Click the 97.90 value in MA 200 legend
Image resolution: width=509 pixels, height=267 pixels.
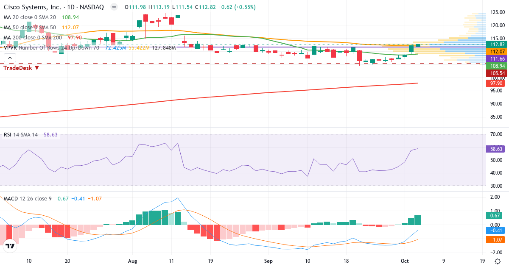pos(74,38)
